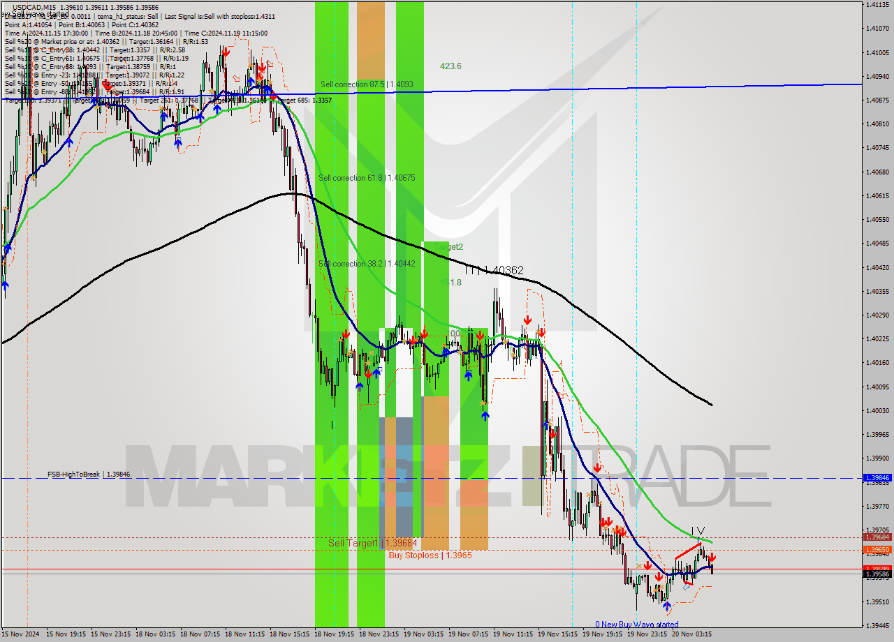Click the '0 New Buy Wave started' text
This screenshot has height=642, width=894.
(636, 625)
